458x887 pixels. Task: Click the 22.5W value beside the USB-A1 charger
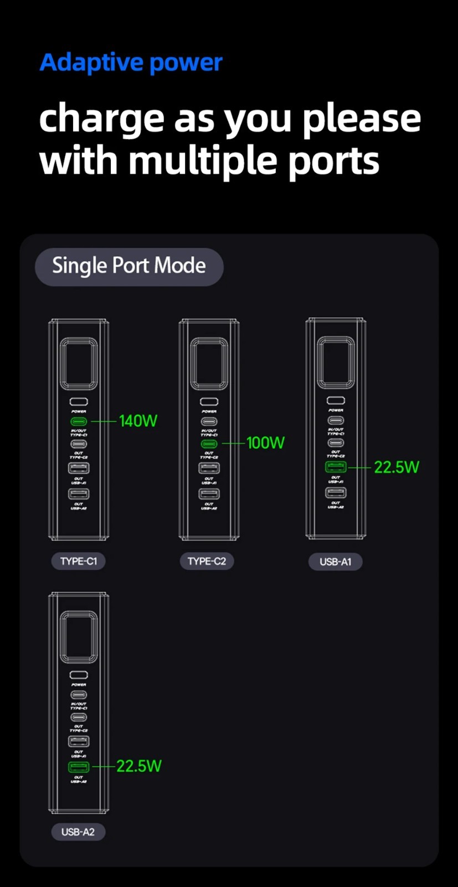pyautogui.click(x=397, y=467)
